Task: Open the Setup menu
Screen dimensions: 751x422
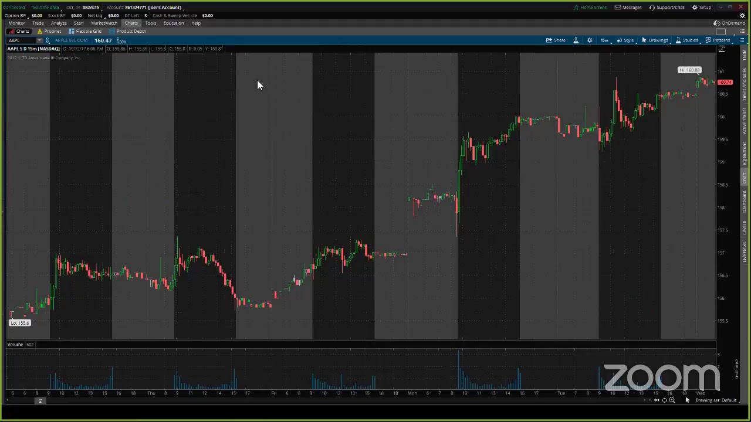Action: pos(702,7)
